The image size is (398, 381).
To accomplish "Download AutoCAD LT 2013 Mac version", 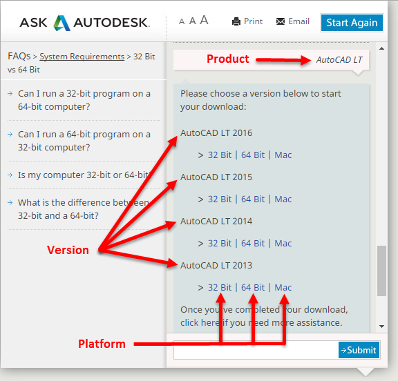I will point(283,287).
